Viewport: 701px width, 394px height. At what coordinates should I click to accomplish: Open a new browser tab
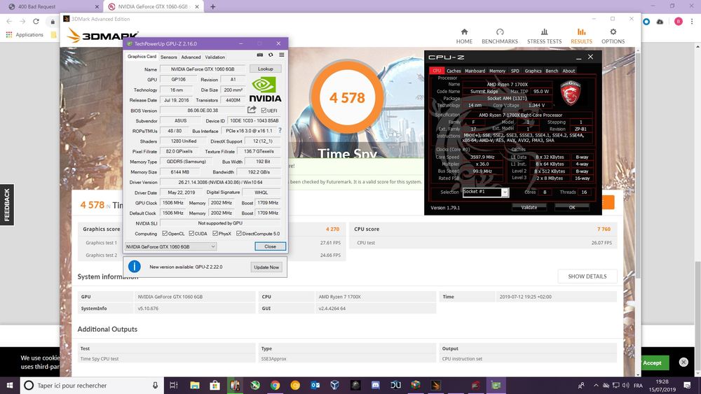pyautogui.click(x=213, y=7)
